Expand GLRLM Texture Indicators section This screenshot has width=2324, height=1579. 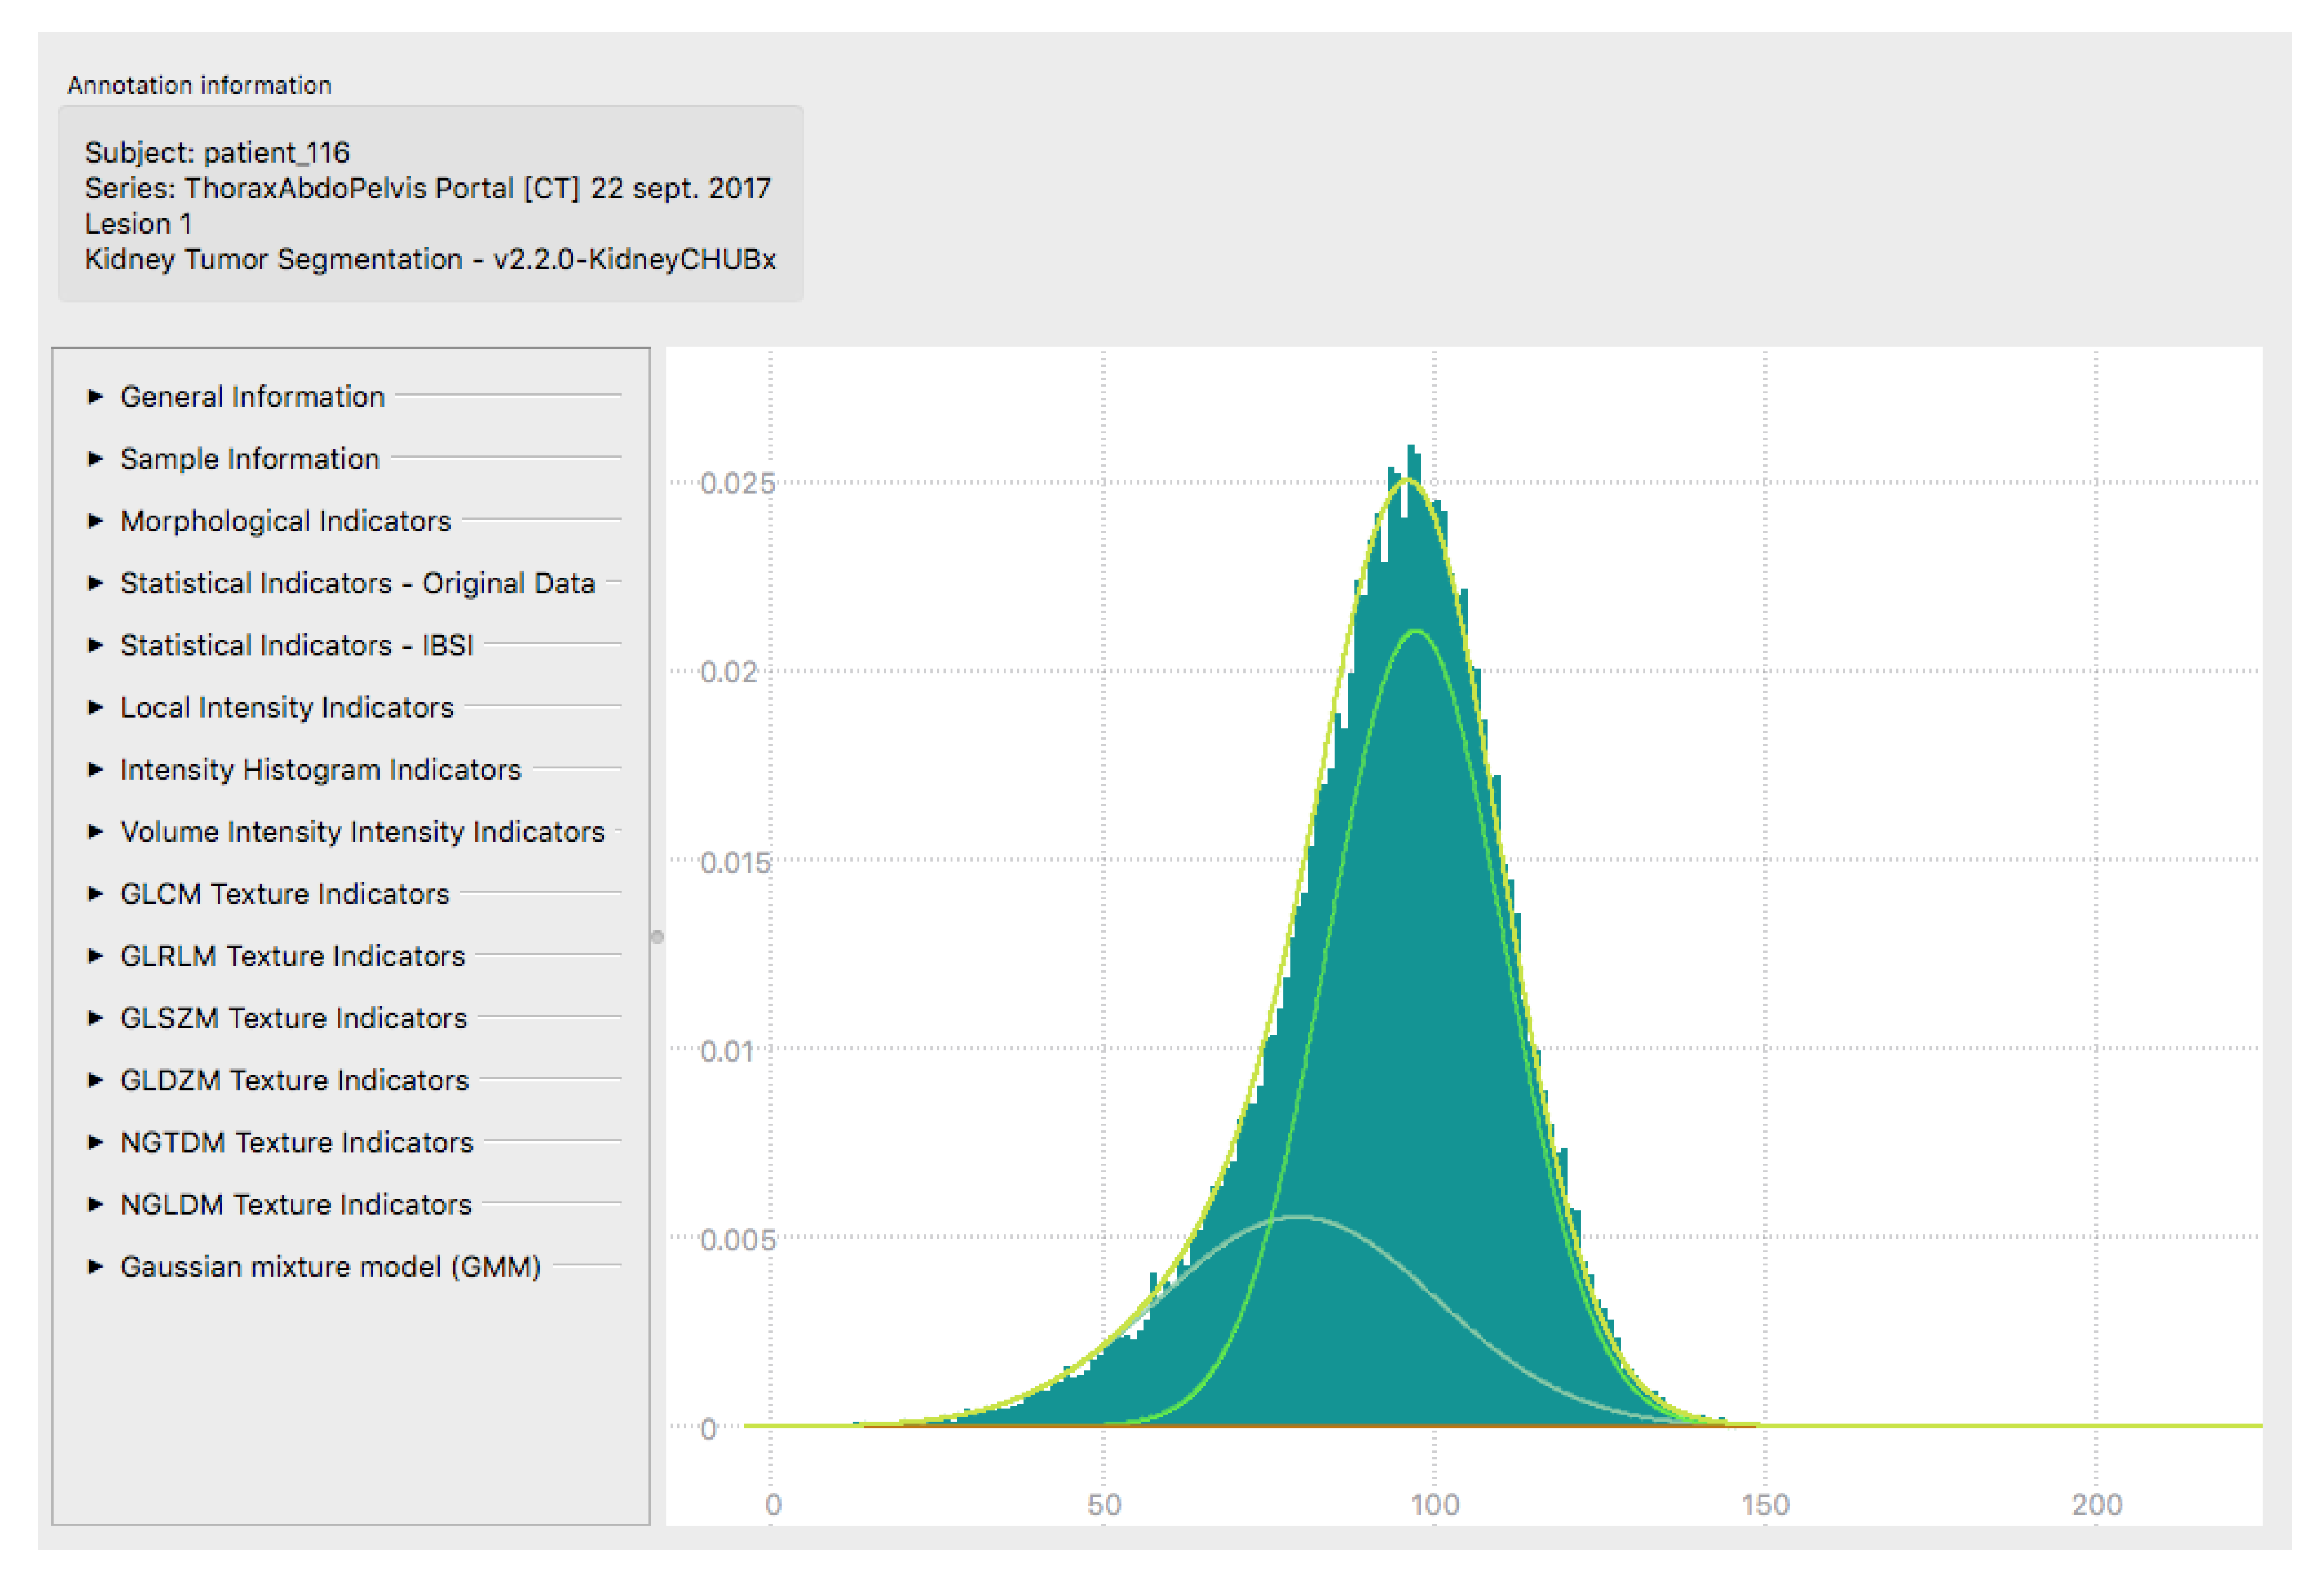[x=96, y=956]
